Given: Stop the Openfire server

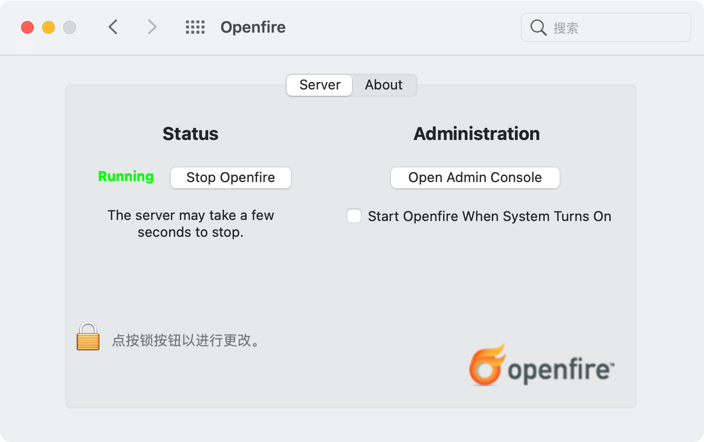Looking at the screenshot, I should click(231, 177).
